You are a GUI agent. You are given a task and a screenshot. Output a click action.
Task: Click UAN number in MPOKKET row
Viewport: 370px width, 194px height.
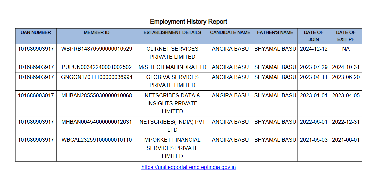[36, 140]
